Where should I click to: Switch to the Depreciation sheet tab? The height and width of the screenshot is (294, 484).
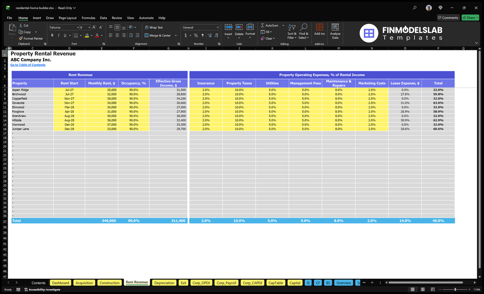164,283
